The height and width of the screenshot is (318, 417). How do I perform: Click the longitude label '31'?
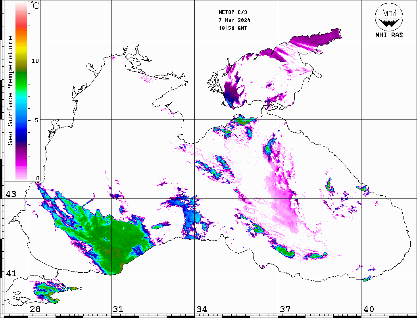coord(118,309)
